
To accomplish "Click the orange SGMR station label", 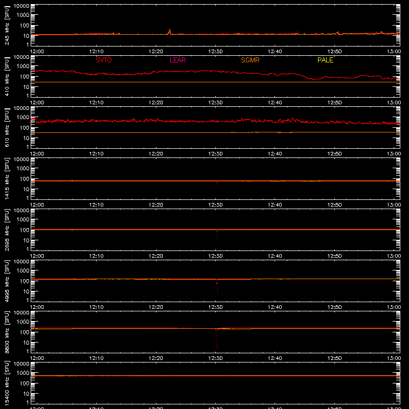I will point(250,60).
